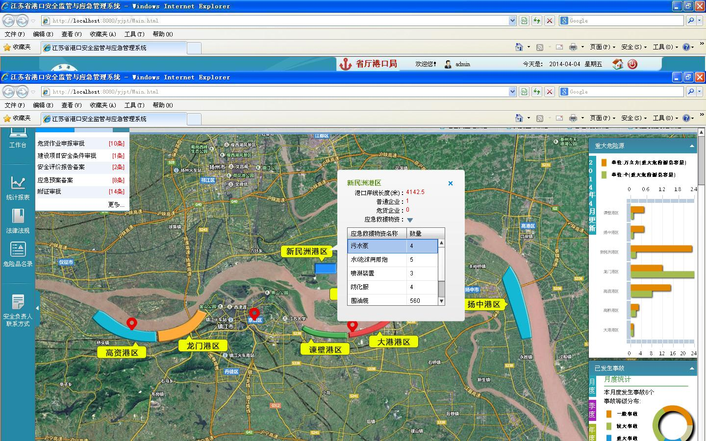Click the red map pin near 高资港区
This screenshot has width=706, height=441.
click(131, 323)
